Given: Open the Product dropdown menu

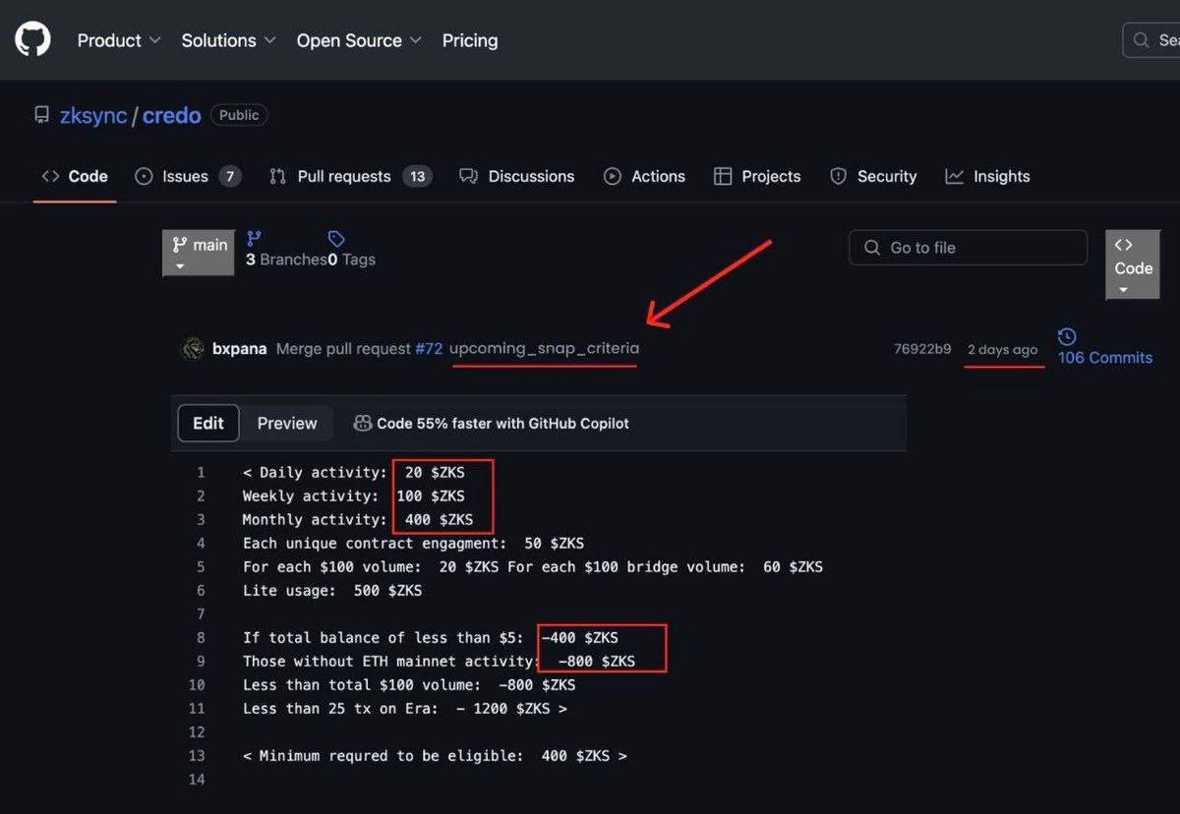Looking at the screenshot, I should [119, 40].
